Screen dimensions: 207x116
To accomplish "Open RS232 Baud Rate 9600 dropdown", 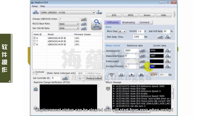I will 78,24.
